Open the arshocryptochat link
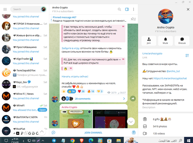193x143 pixels. [x=170, y=78]
